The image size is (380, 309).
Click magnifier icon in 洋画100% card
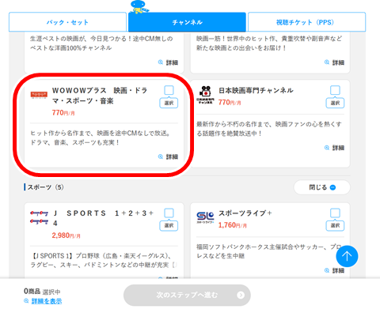[x=161, y=62]
